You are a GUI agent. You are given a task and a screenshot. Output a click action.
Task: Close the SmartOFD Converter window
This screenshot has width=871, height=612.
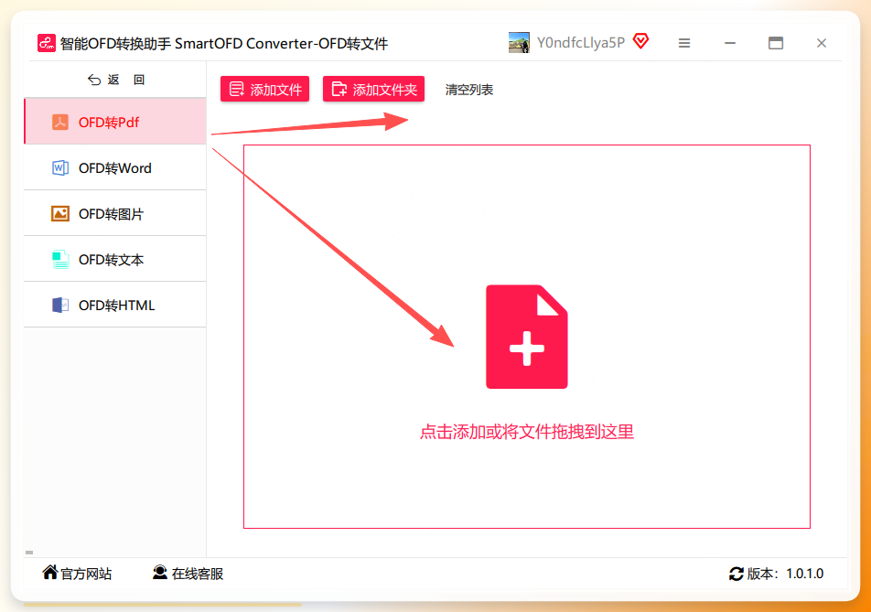[x=822, y=43]
